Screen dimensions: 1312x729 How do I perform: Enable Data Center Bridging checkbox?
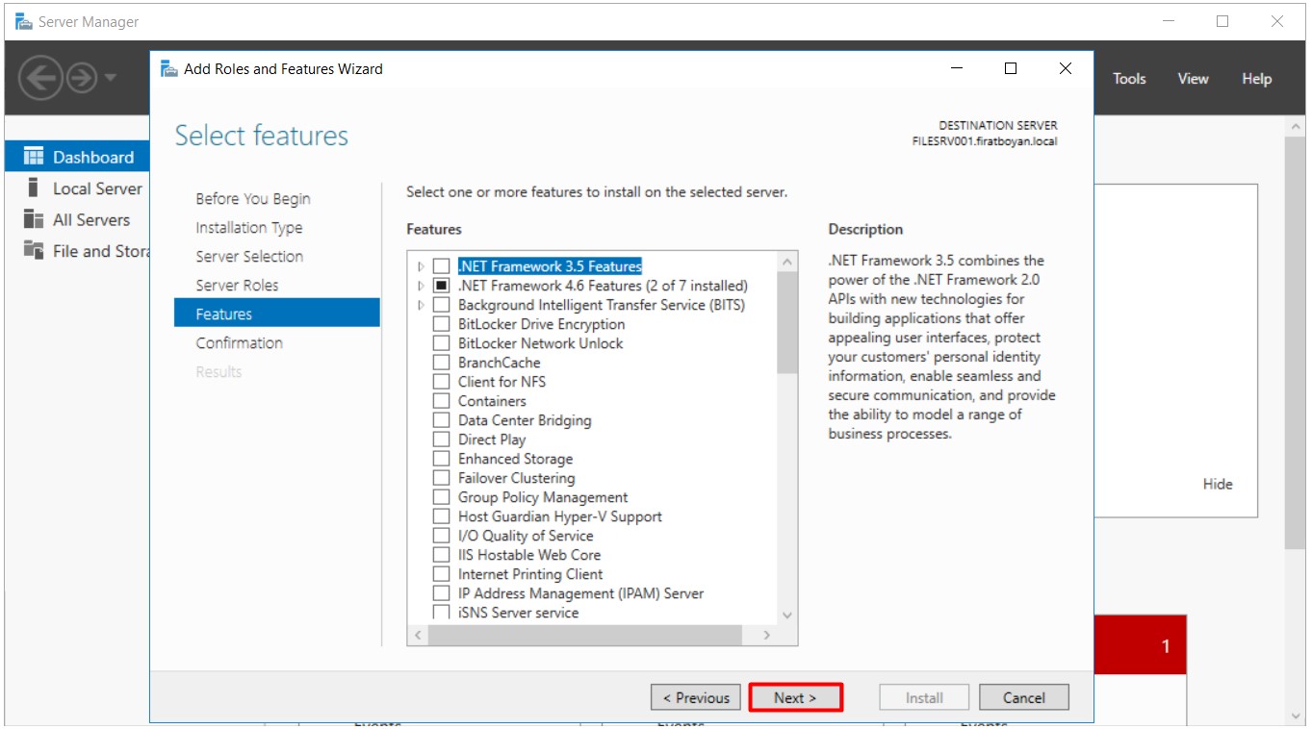pos(441,420)
